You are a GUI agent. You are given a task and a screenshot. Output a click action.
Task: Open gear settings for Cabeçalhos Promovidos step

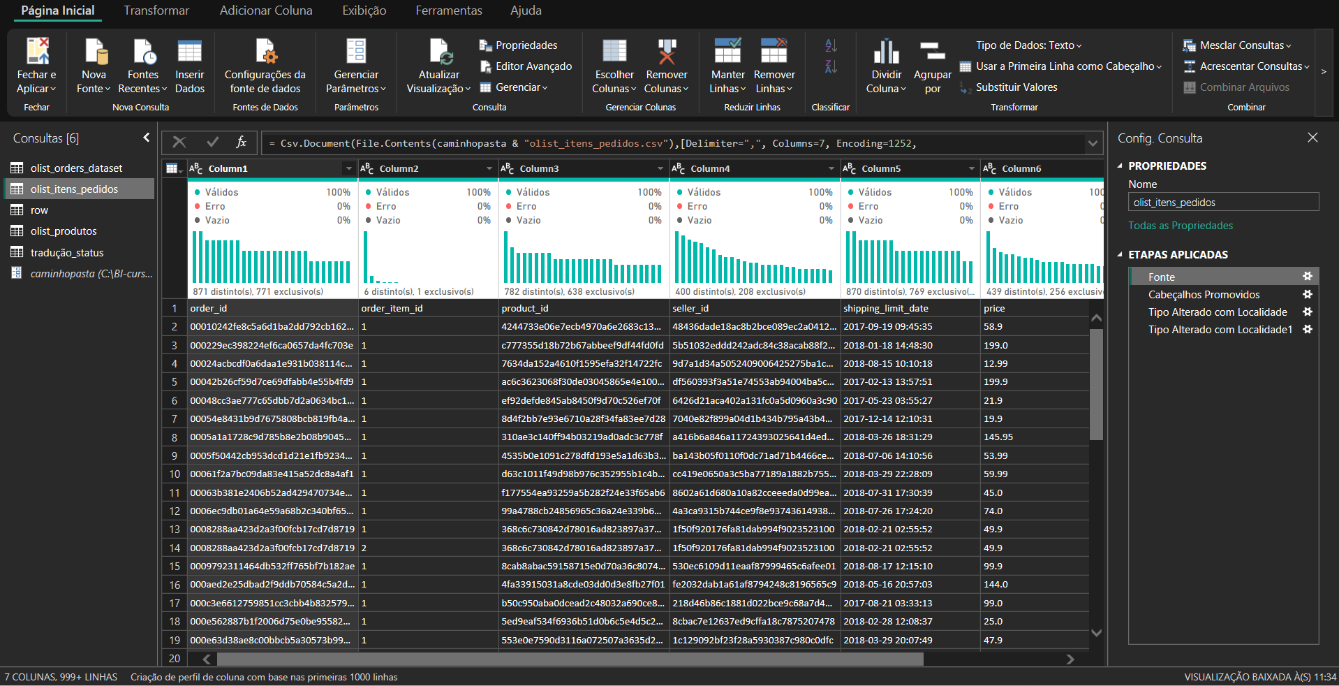pos(1307,294)
